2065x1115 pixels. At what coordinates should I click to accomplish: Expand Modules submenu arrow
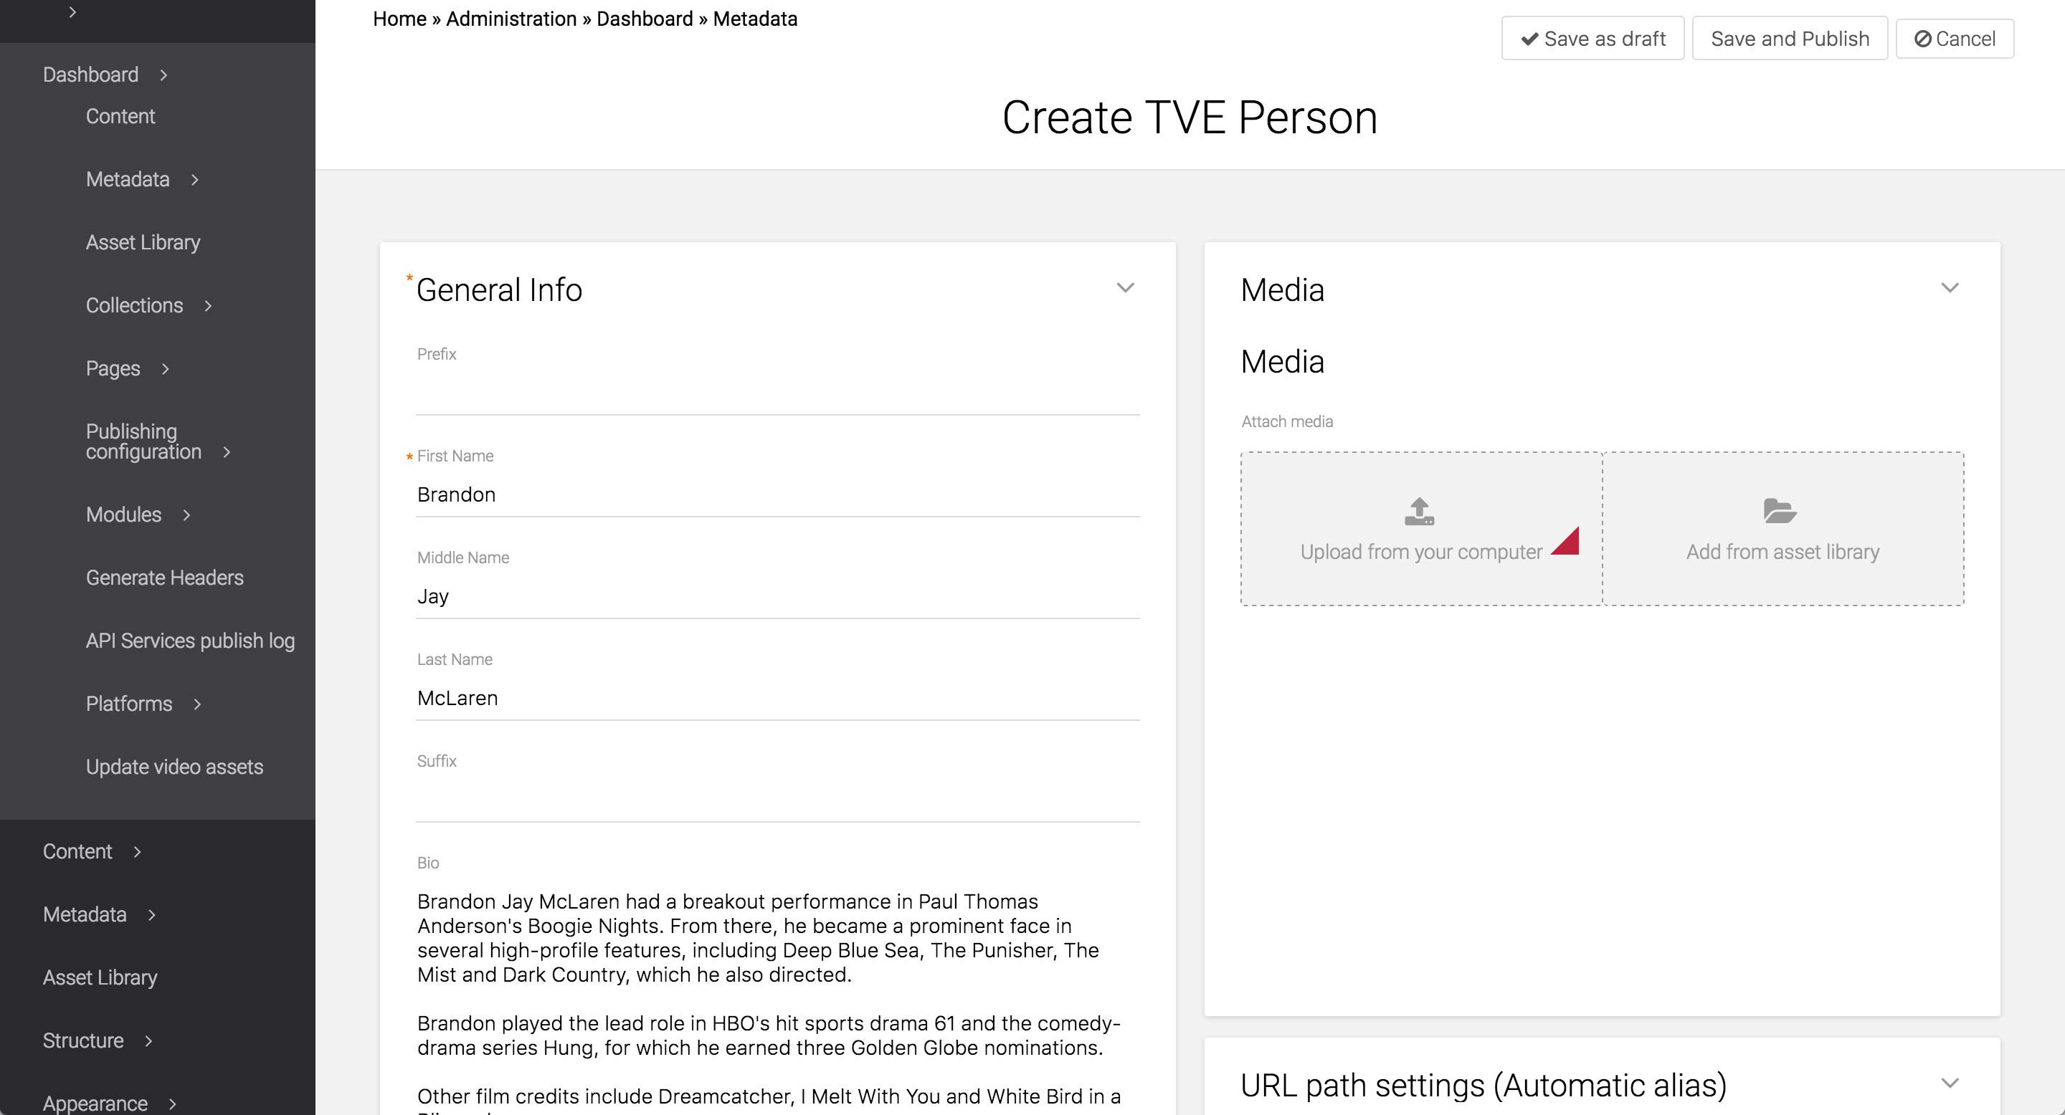pos(186,515)
